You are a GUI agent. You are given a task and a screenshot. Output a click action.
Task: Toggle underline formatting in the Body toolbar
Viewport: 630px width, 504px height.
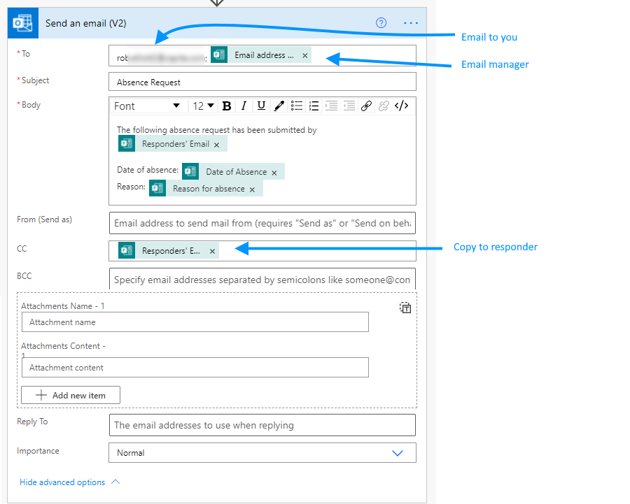tap(261, 106)
